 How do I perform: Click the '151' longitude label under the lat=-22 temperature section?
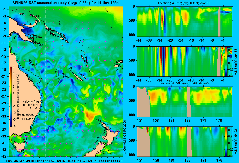click(x=140, y=120)
